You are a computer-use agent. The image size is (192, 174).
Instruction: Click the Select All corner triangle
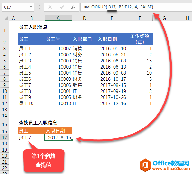click(x=6, y=18)
